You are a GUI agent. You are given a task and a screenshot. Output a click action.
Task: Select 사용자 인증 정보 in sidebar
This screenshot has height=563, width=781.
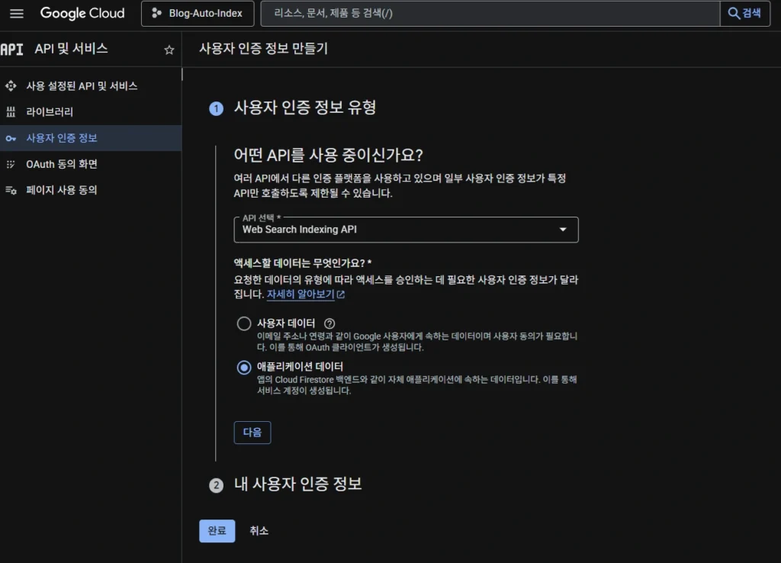pos(91,138)
